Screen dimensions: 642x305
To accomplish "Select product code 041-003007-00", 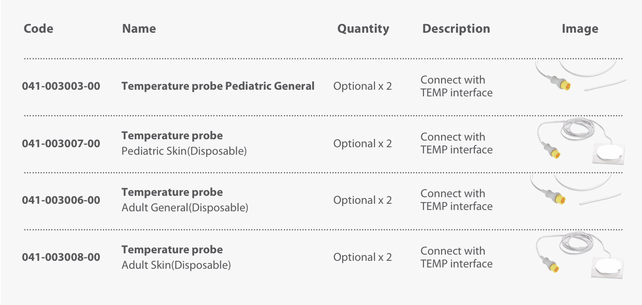I will click(61, 144).
